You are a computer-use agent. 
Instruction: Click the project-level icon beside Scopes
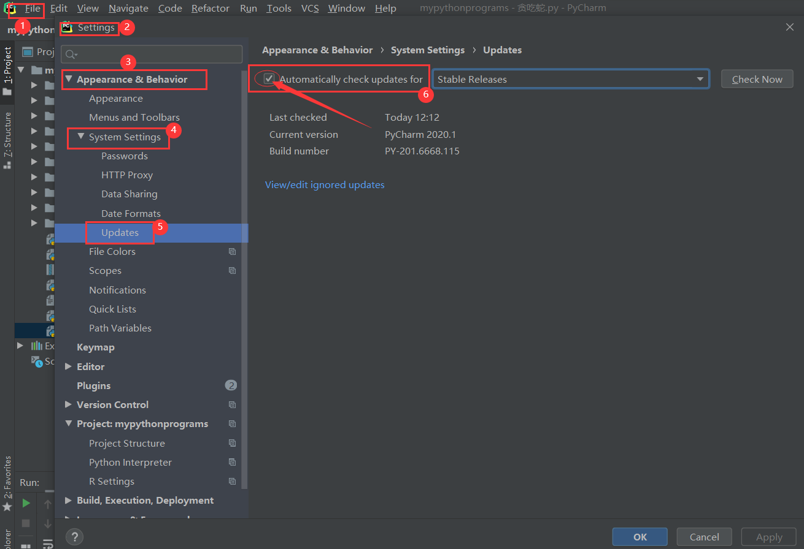pos(232,271)
